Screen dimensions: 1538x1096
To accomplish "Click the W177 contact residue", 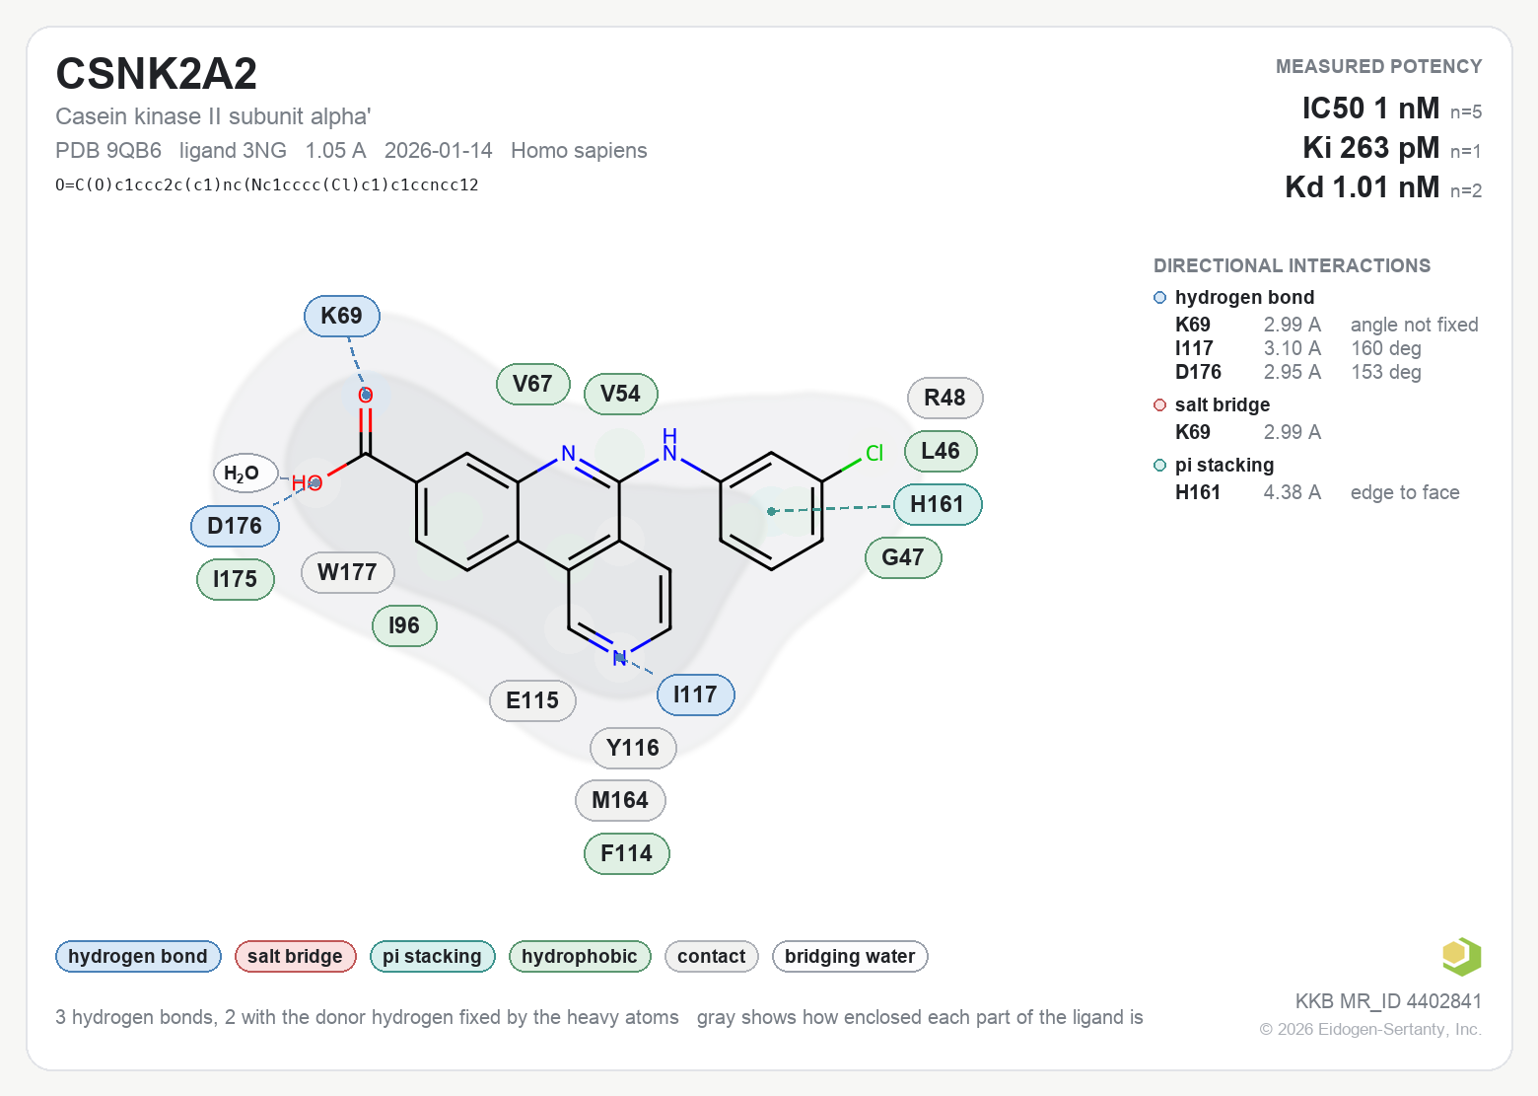I will tap(347, 572).
